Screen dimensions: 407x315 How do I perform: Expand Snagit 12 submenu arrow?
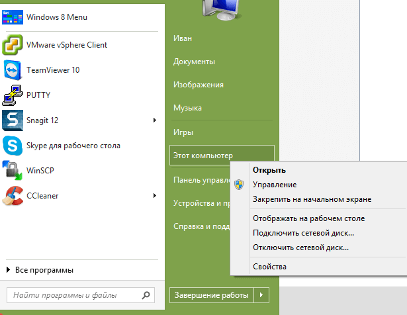coord(155,120)
